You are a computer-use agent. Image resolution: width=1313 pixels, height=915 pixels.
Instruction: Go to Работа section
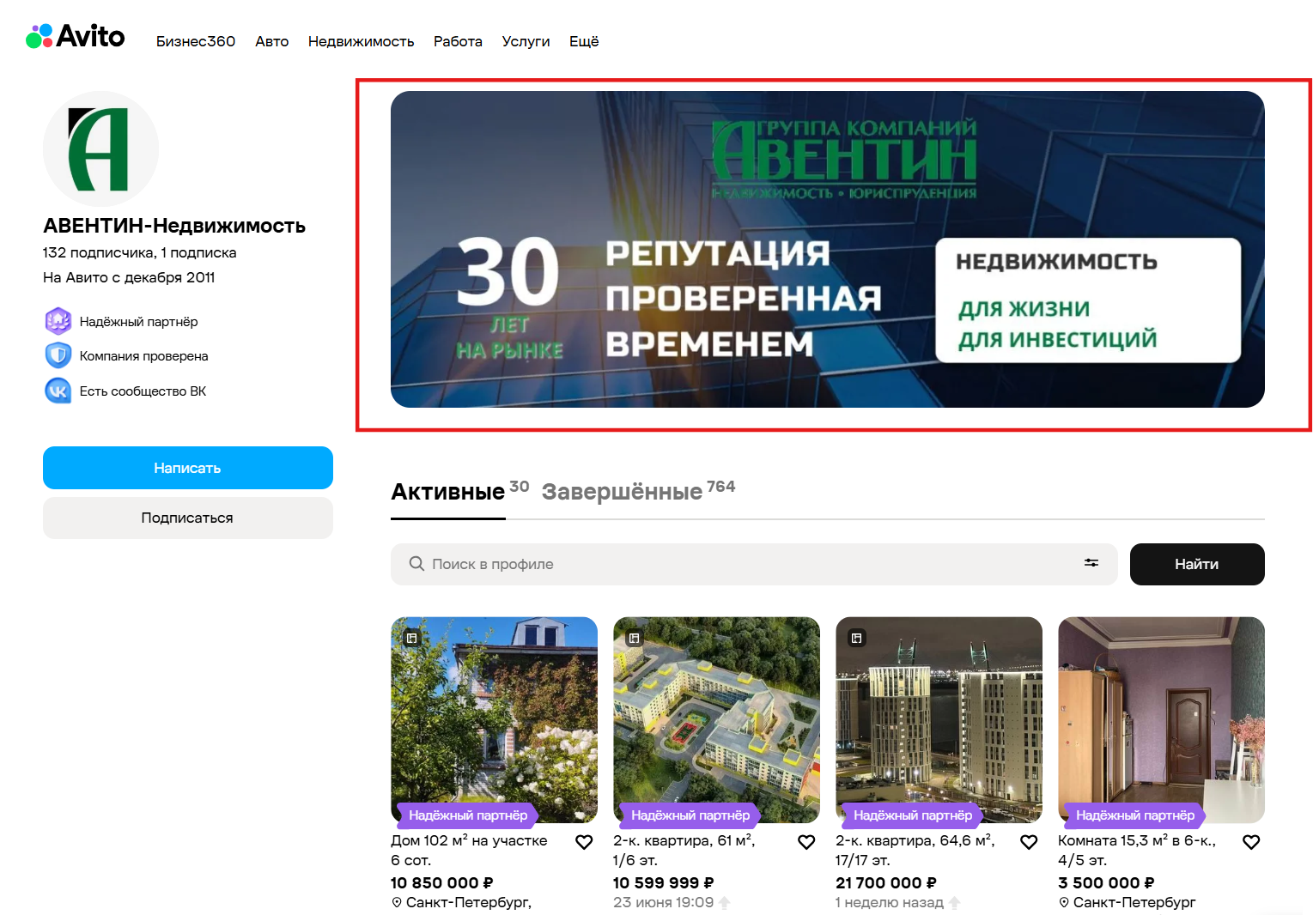pos(458,41)
